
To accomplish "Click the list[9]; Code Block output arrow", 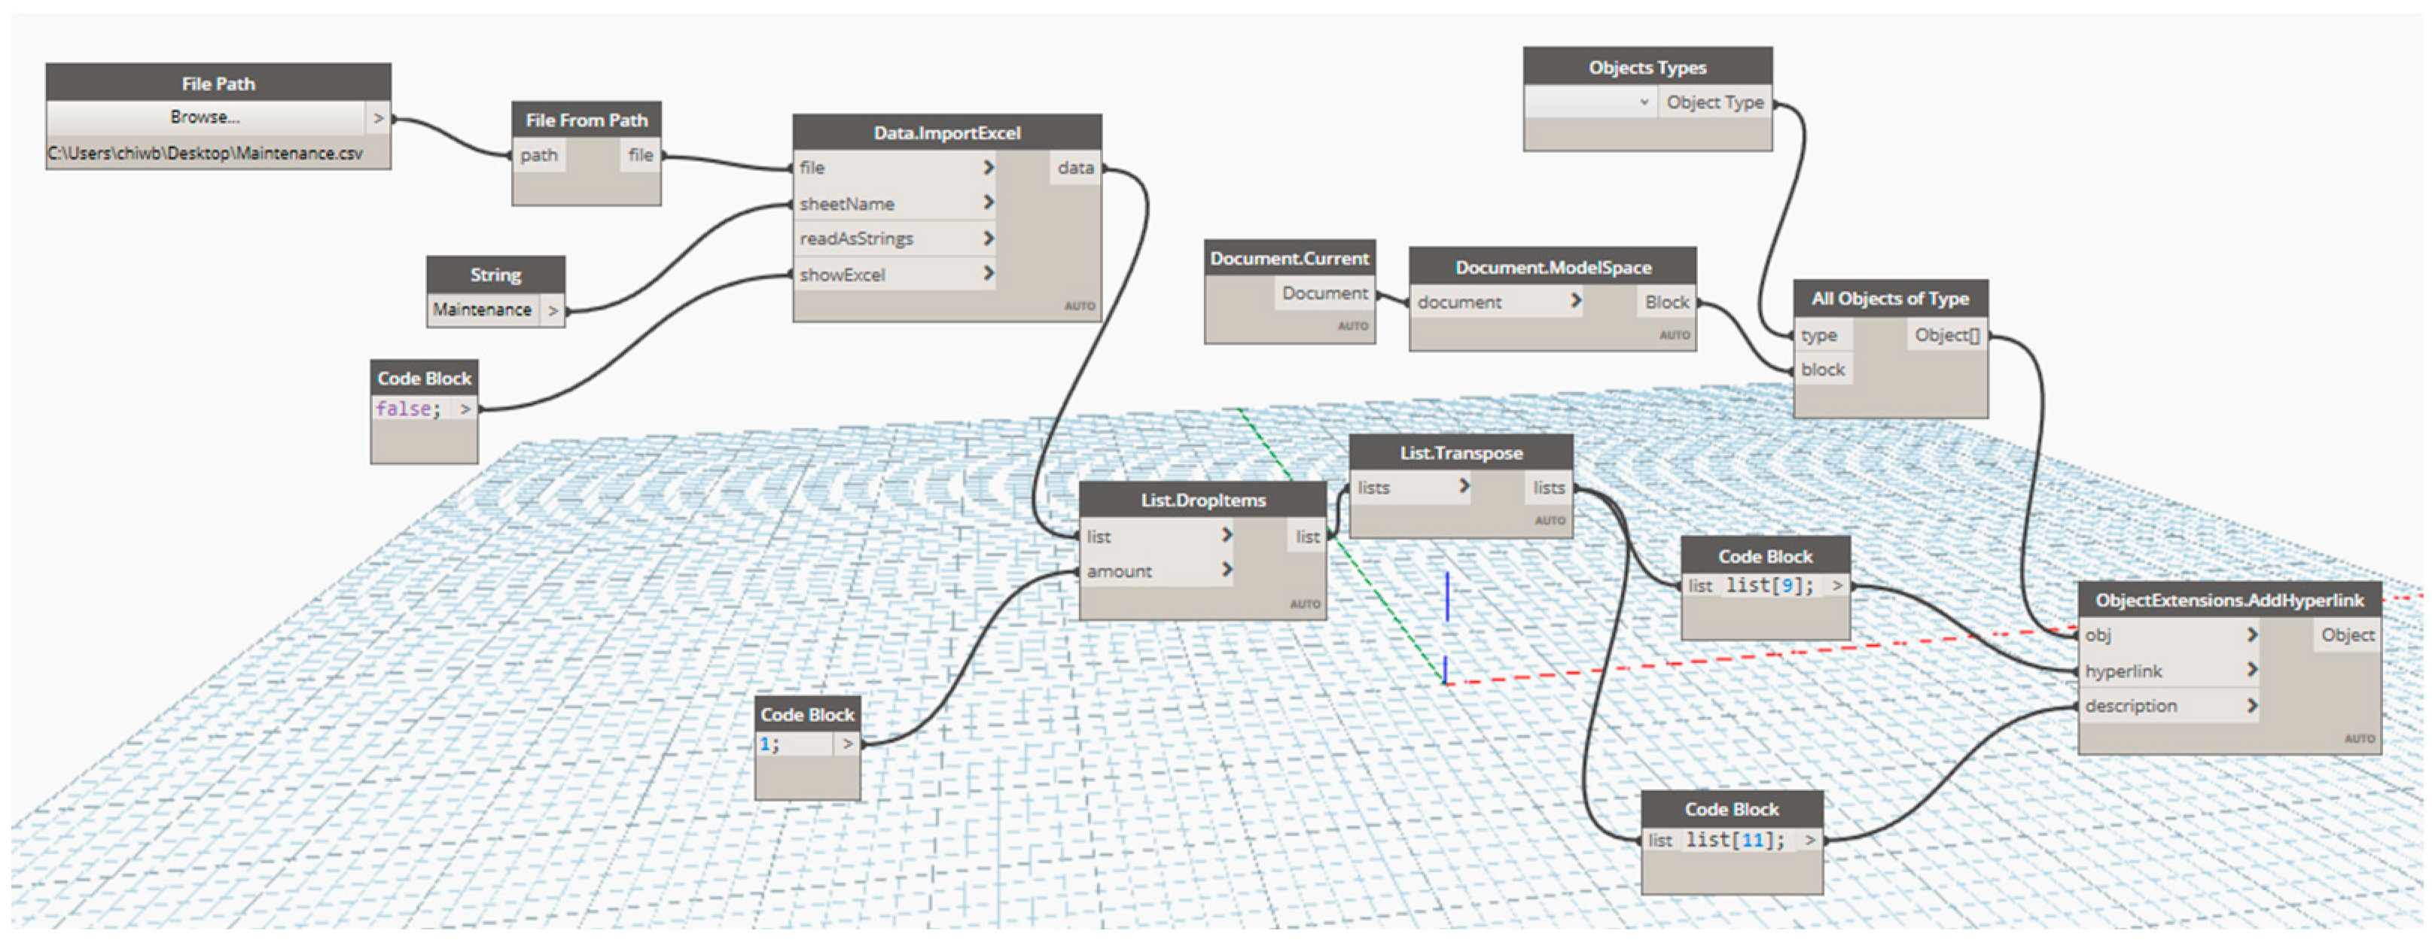I will [x=1836, y=586].
